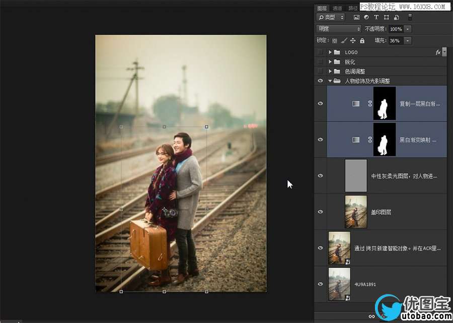Switch to the 通道 (Channels) tab
This screenshot has height=323, width=453.
[x=337, y=8]
